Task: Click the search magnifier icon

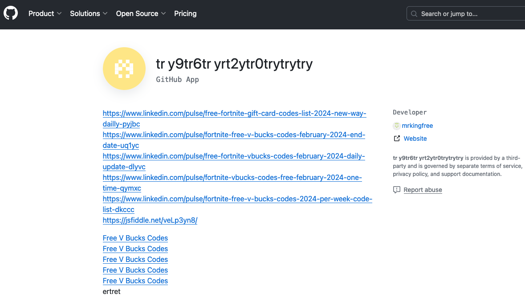Action: 414,14
